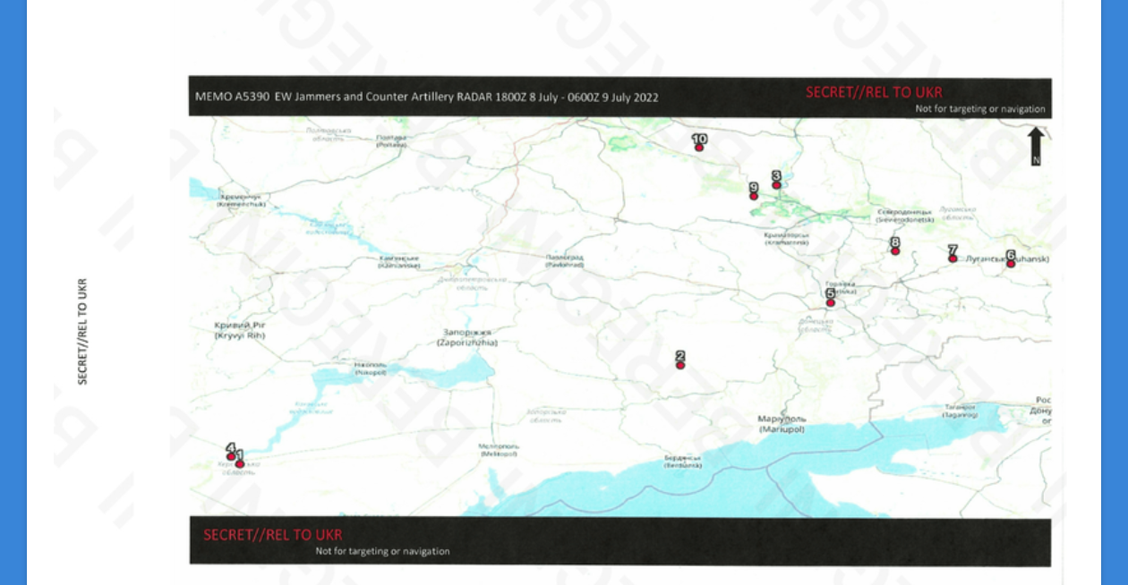Click the bottom SECRET//REL TO UKR banner text
This screenshot has width=1128, height=585.
point(272,535)
